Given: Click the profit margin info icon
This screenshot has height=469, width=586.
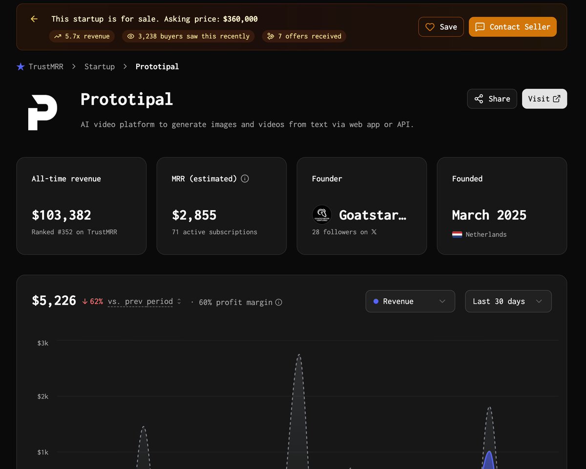Looking at the screenshot, I should (279, 303).
